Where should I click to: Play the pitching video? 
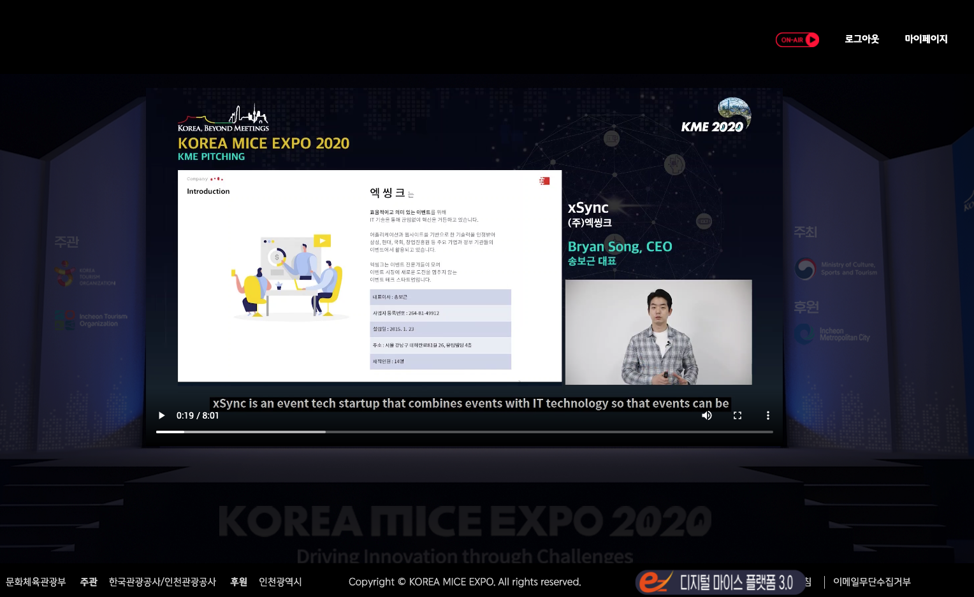click(x=162, y=415)
